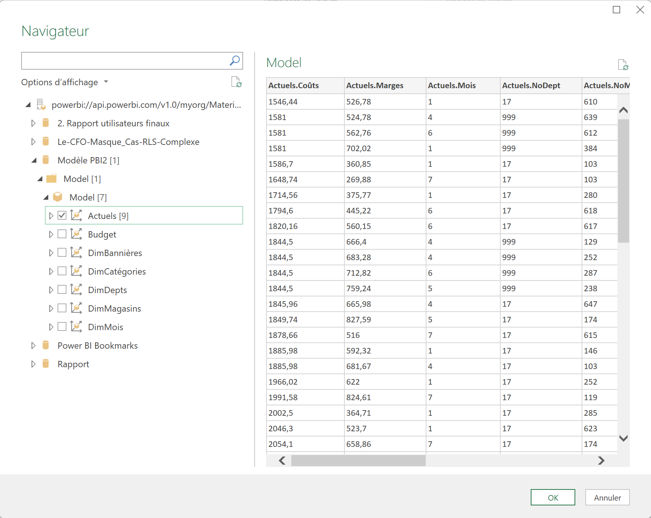Open the Options d'affichage dropdown
Screen dimensions: 651x518
65,82
